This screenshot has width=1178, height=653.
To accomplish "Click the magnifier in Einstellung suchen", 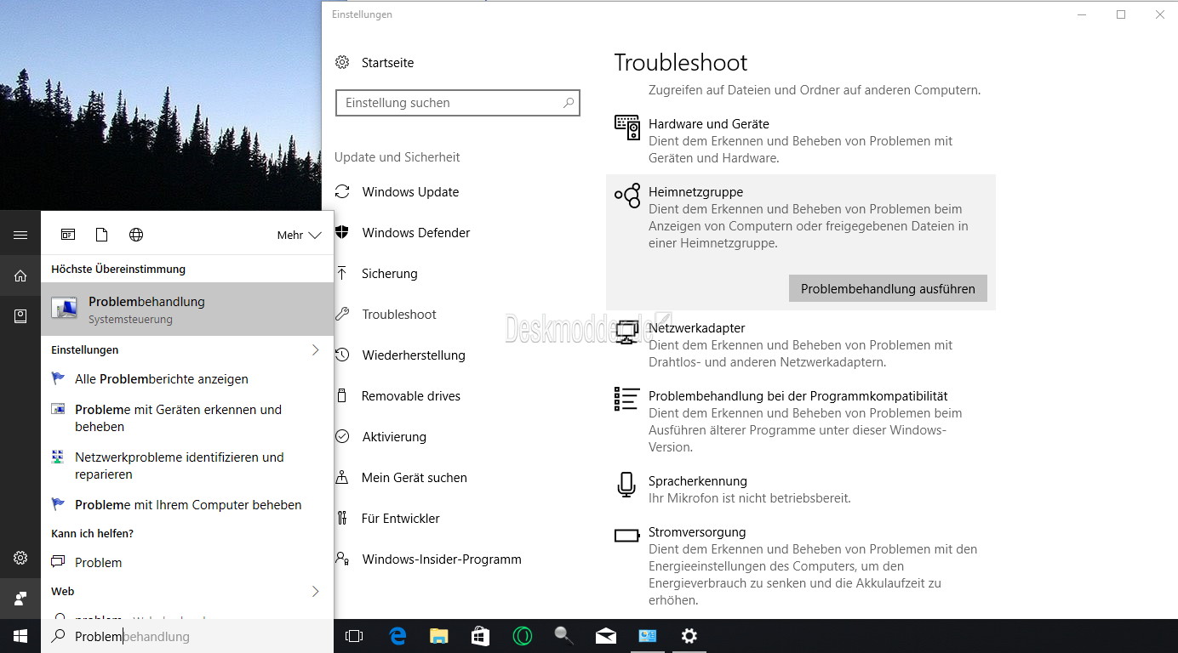I will pyautogui.click(x=569, y=103).
